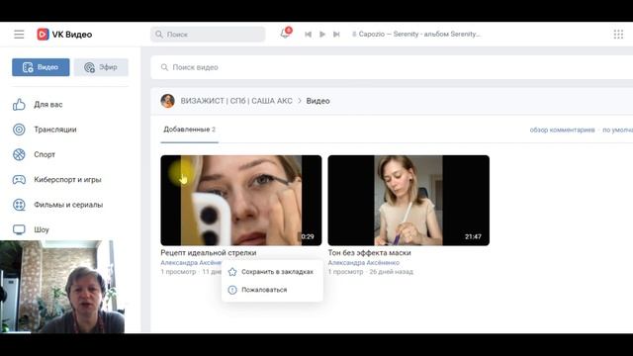This screenshot has height=356, width=633.
Task: Skip to next music track
Action: coord(336,35)
